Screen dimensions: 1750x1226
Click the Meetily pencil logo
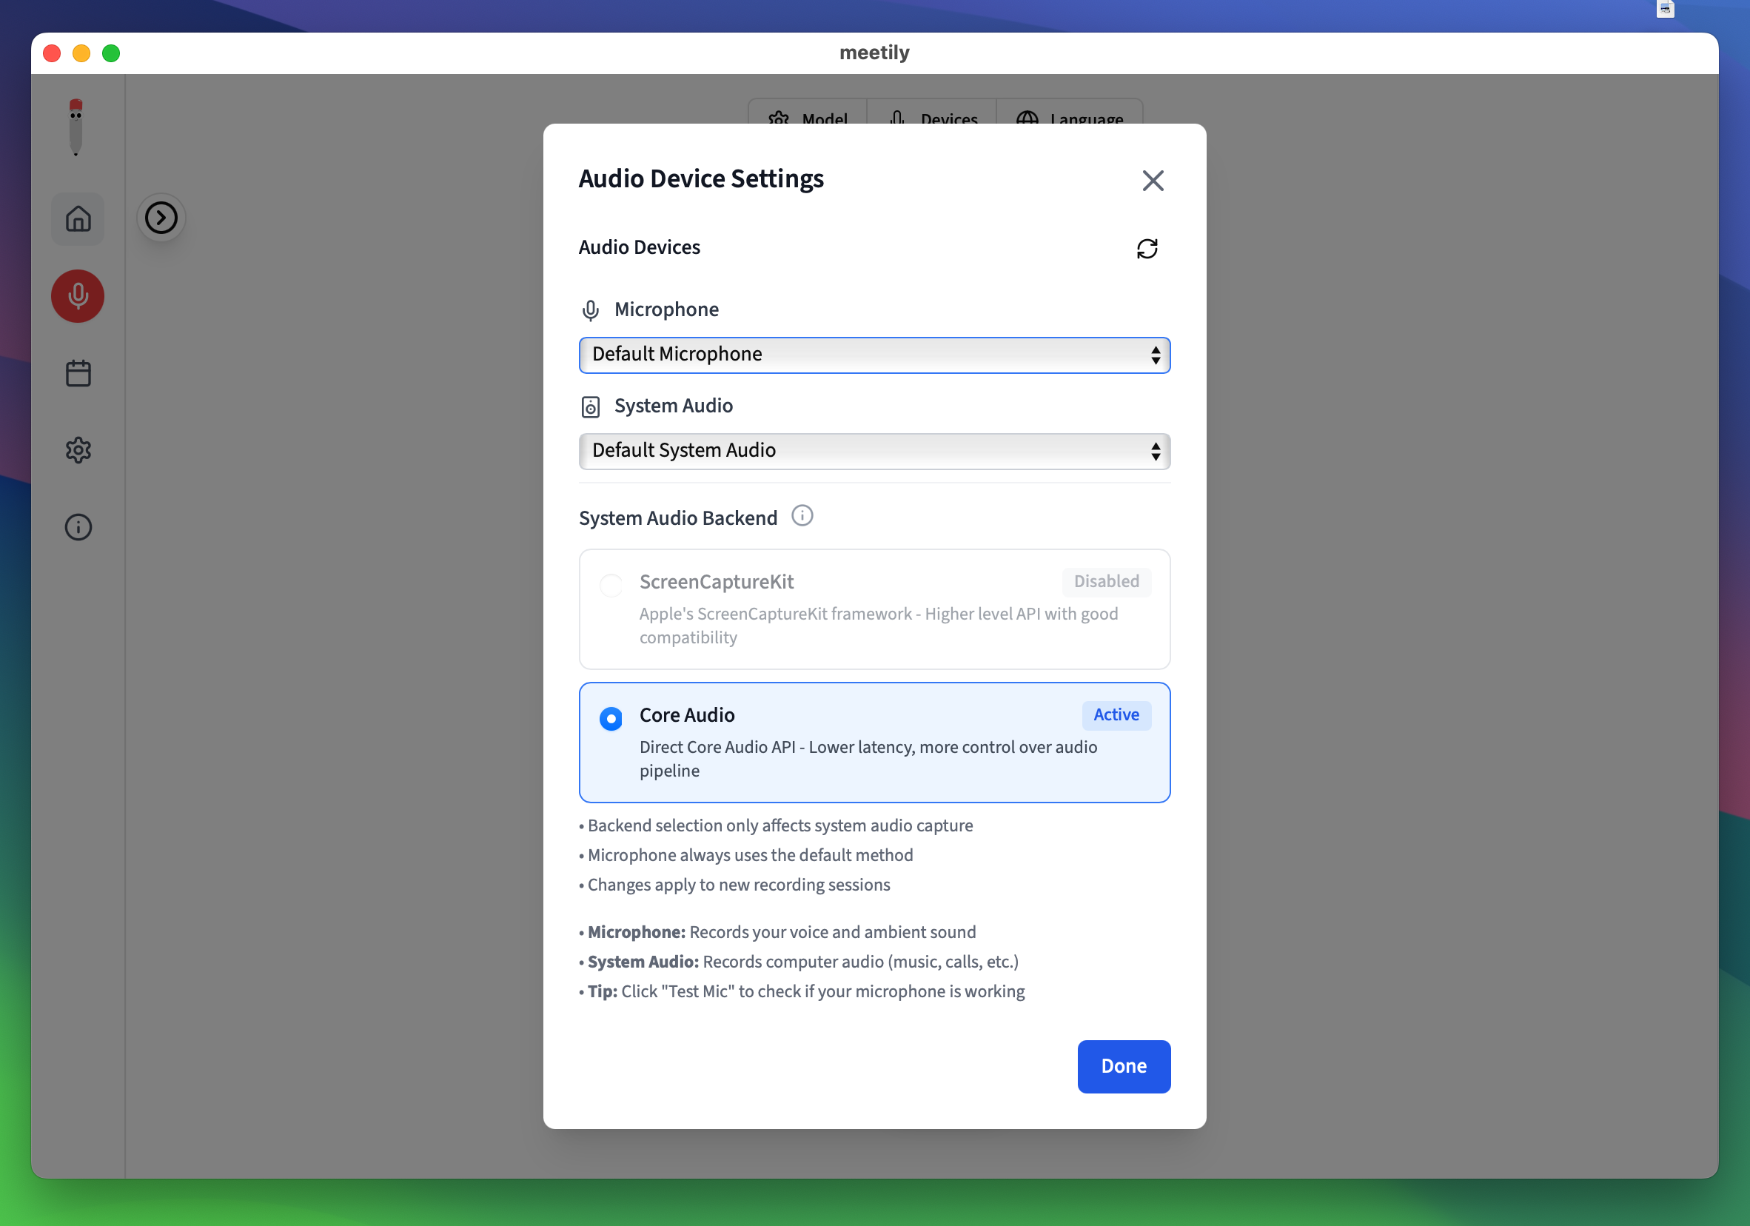pyautogui.click(x=76, y=126)
